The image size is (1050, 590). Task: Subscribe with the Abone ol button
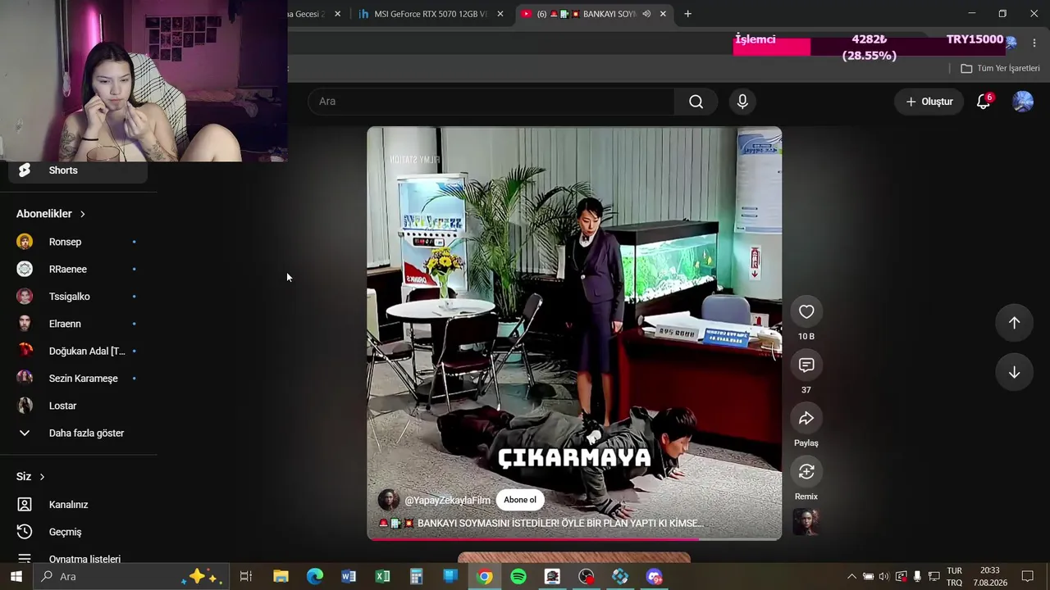pos(520,500)
